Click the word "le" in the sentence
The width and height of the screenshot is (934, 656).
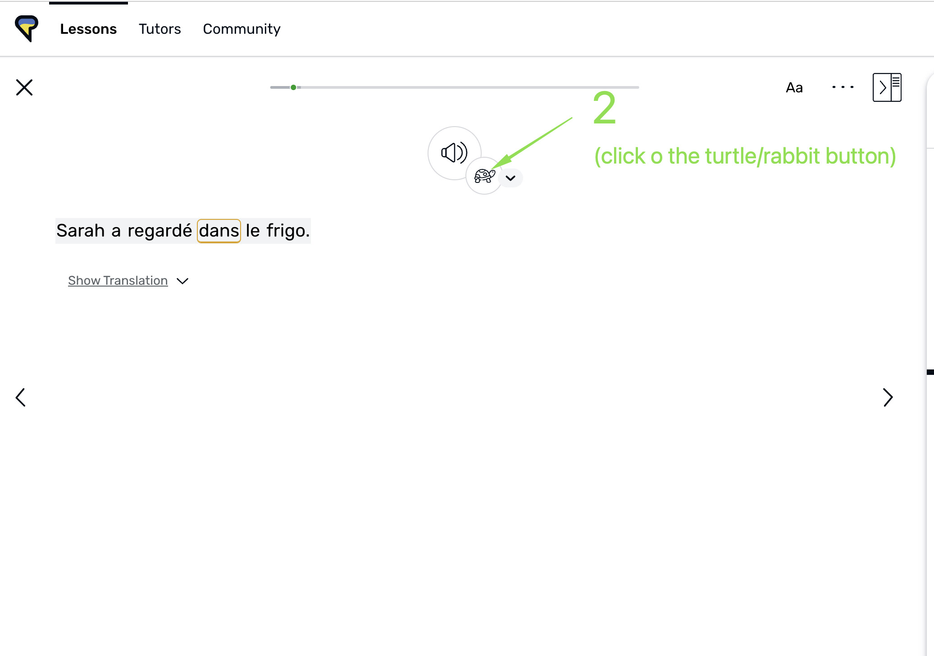click(x=253, y=231)
